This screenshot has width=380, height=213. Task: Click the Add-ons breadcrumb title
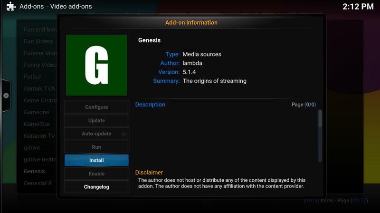(x=31, y=7)
